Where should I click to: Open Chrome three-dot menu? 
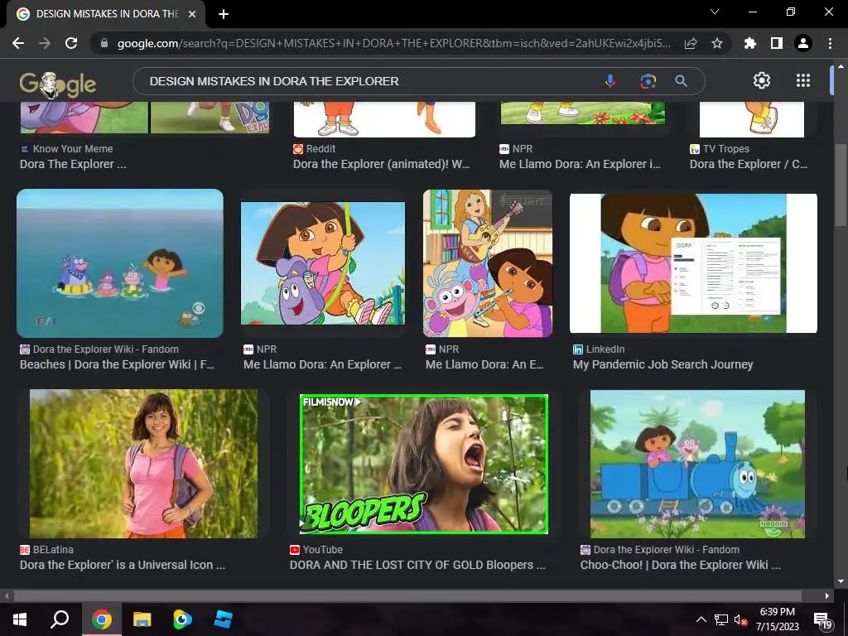click(830, 43)
